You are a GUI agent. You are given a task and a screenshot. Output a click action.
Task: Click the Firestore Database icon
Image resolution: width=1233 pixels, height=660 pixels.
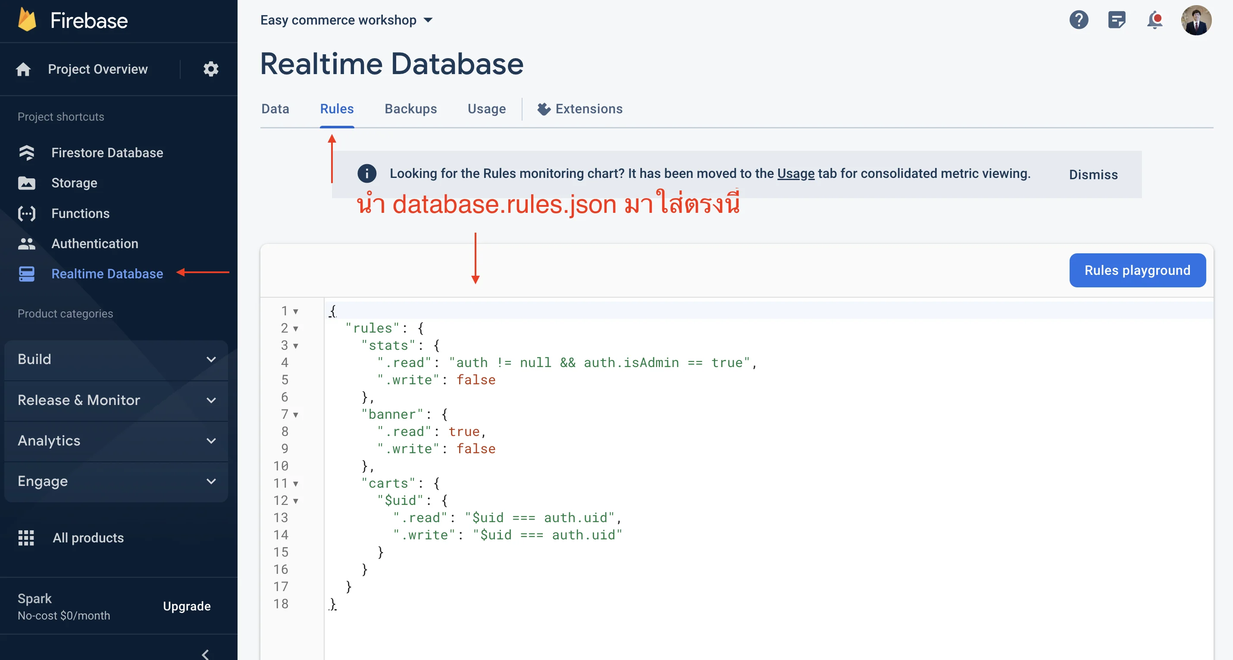coord(26,153)
